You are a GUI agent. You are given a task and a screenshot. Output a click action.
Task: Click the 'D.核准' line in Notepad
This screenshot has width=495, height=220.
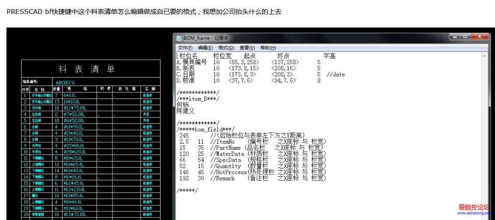pyautogui.click(x=249, y=81)
